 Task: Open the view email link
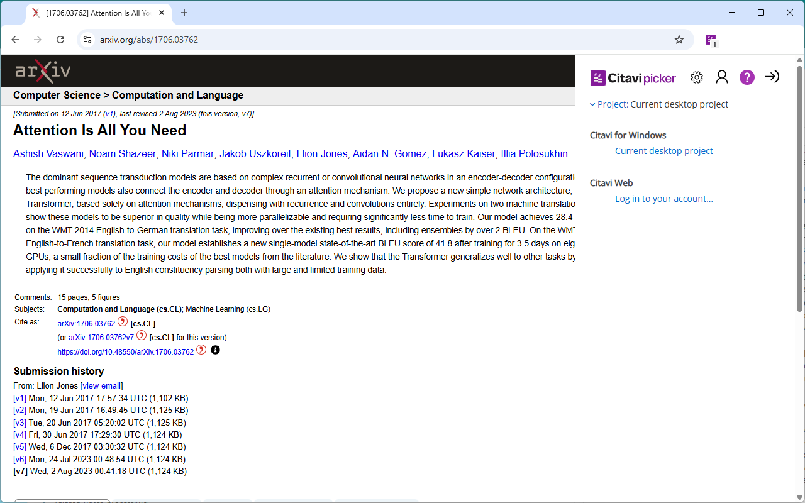coord(102,385)
